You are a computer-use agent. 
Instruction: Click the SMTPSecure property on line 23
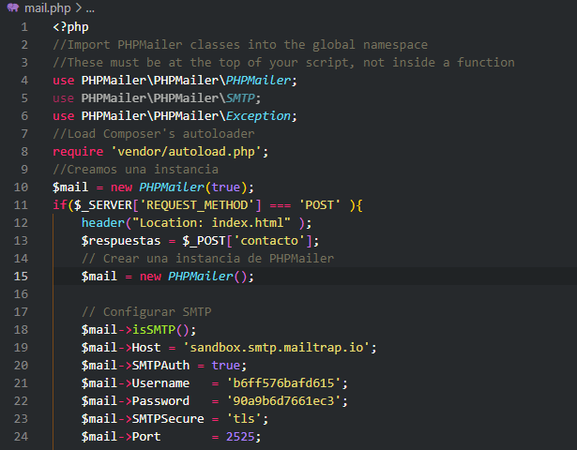coord(168,419)
